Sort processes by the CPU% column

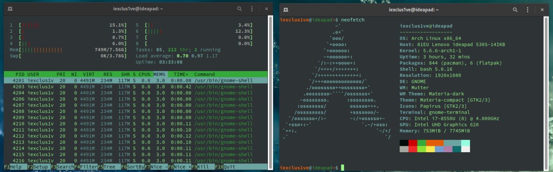[x=144, y=74]
